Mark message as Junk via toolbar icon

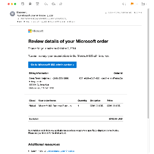pyautogui.click(x=38, y=4)
